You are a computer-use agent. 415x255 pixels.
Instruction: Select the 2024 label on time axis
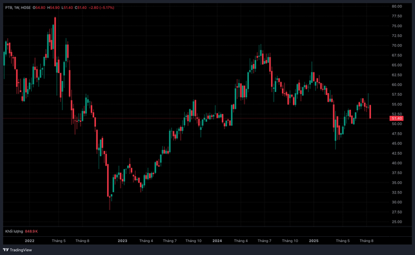click(217, 241)
